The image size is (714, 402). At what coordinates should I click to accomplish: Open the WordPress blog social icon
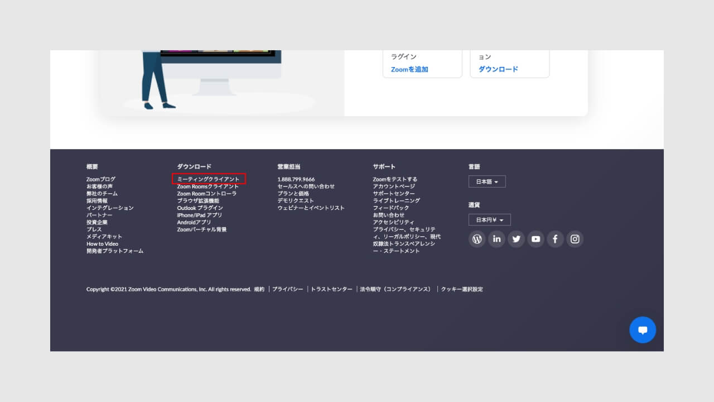pos(477,239)
